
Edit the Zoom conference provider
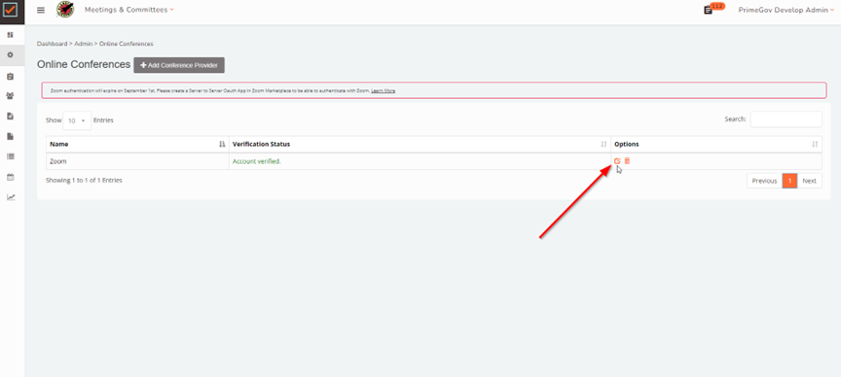(617, 160)
